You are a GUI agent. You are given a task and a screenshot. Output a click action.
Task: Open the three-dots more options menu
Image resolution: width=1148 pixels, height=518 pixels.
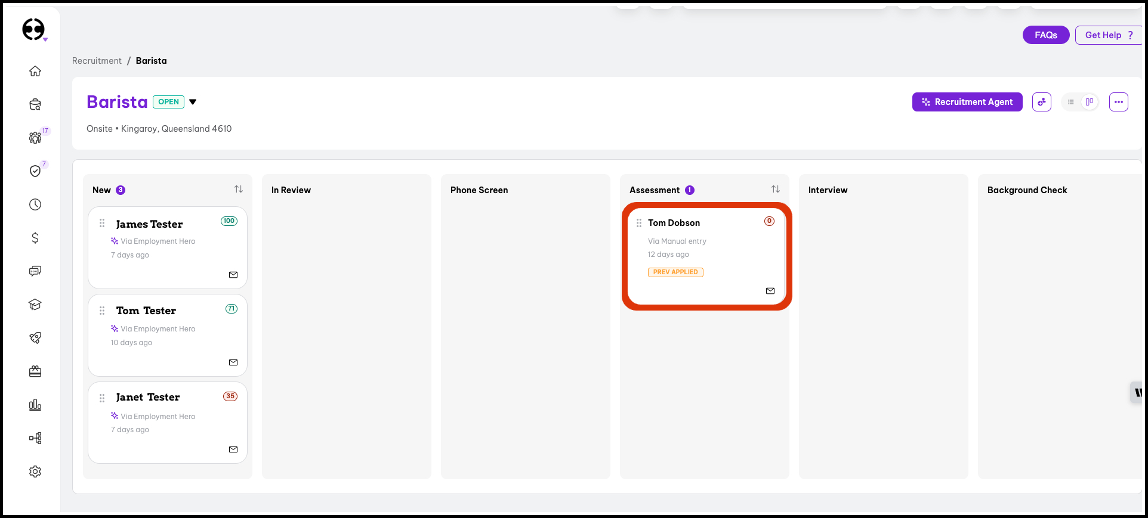(x=1118, y=102)
